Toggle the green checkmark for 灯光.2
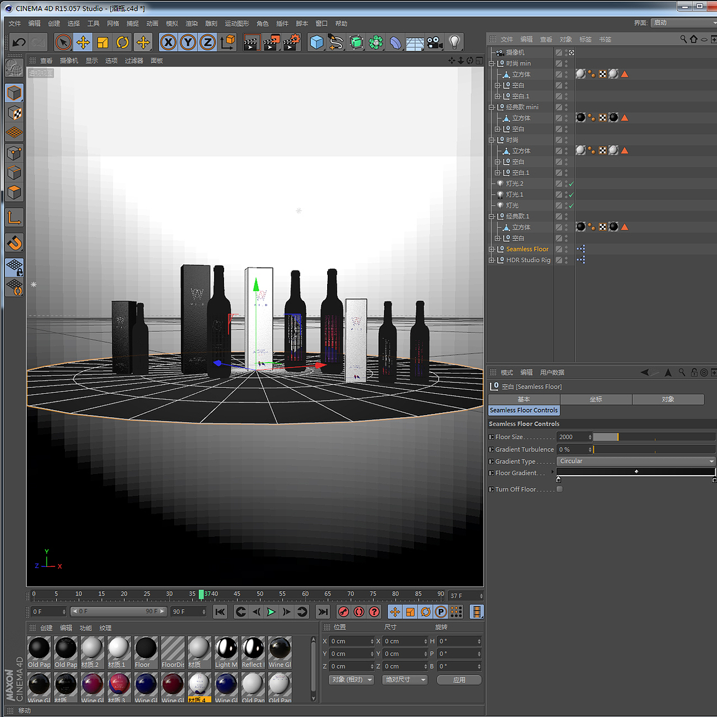Viewport: 717px width, 717px height. tap(571, 184)
